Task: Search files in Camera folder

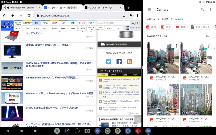Action: coord(202,9)
